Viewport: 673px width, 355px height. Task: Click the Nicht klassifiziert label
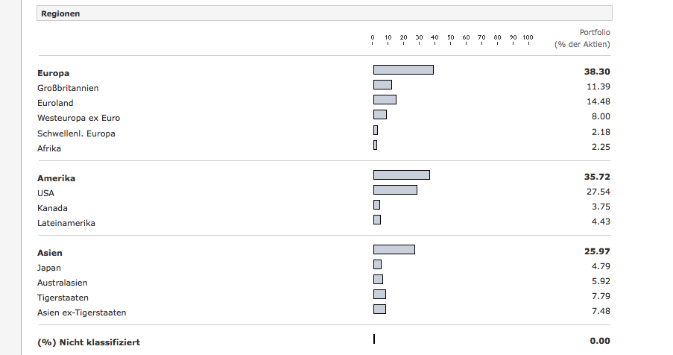[89, 342]
